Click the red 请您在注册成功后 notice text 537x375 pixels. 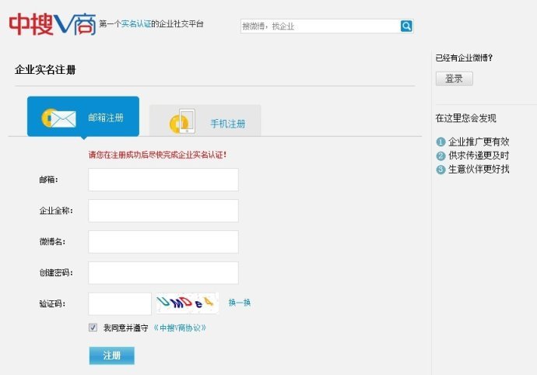[157, 155]
